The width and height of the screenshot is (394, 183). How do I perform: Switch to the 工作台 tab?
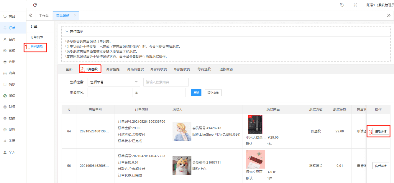click(44, 16)
